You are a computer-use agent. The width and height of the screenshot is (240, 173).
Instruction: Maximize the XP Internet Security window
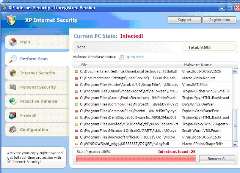tap(230, 7)
